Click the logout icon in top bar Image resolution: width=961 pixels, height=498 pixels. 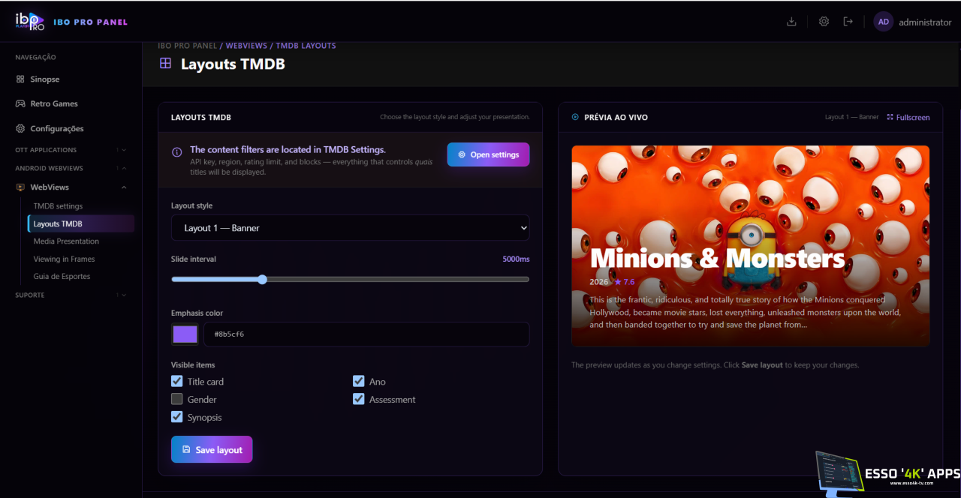click(x=848, y=22)
